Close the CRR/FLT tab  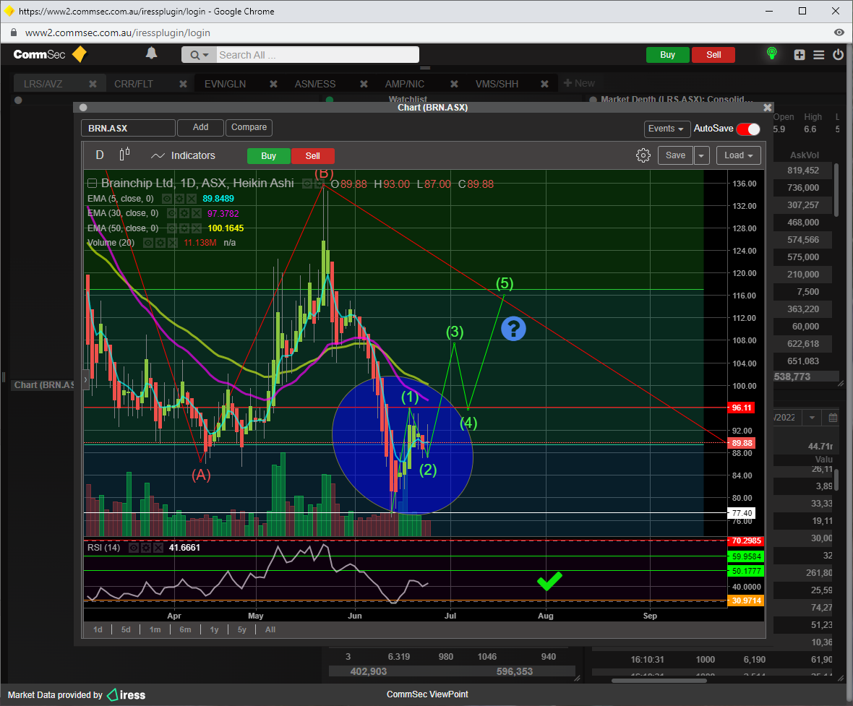coord(184,84)
